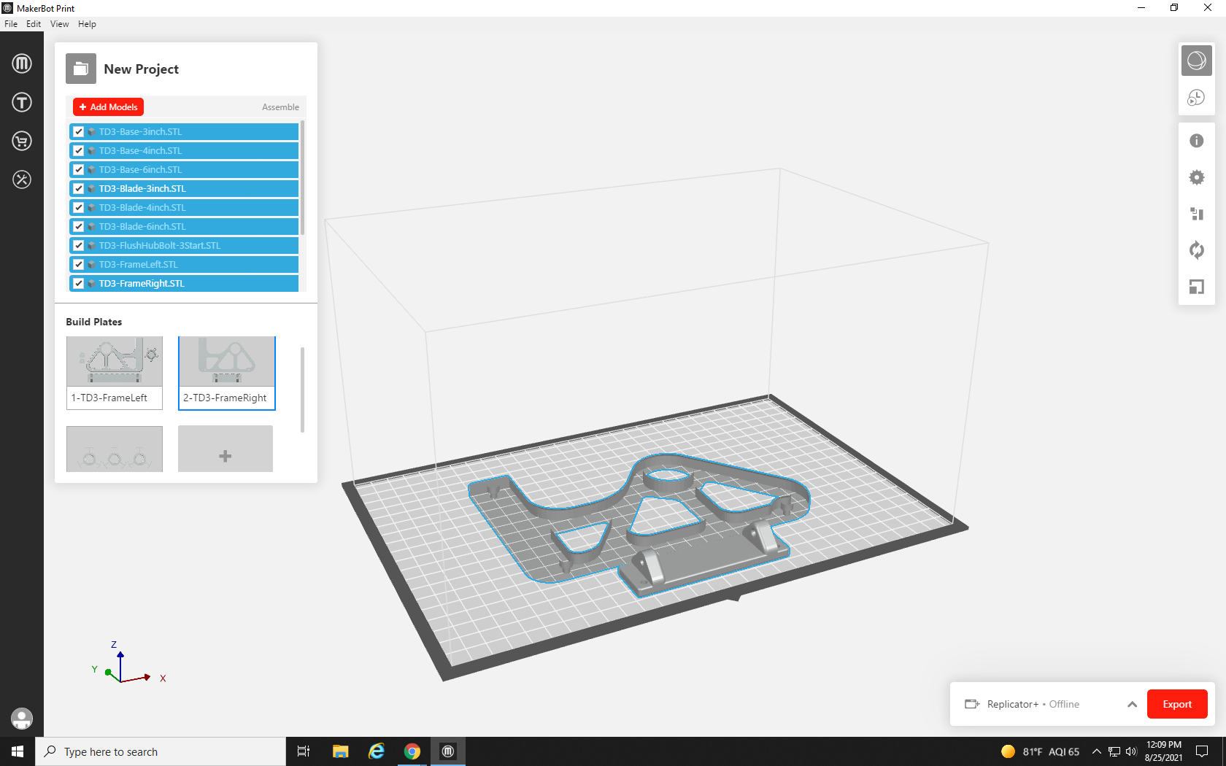Launch Chrome from taskbar
This screenshot has width=1226, height=766.
[x=412, y=751]
